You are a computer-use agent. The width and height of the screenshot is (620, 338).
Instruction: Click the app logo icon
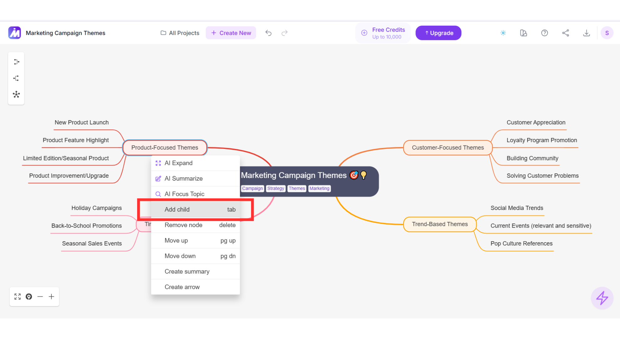click(x=14, y=33)
